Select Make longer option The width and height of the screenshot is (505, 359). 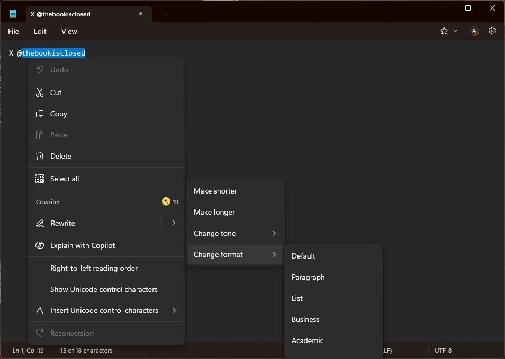tap(236, 213)
